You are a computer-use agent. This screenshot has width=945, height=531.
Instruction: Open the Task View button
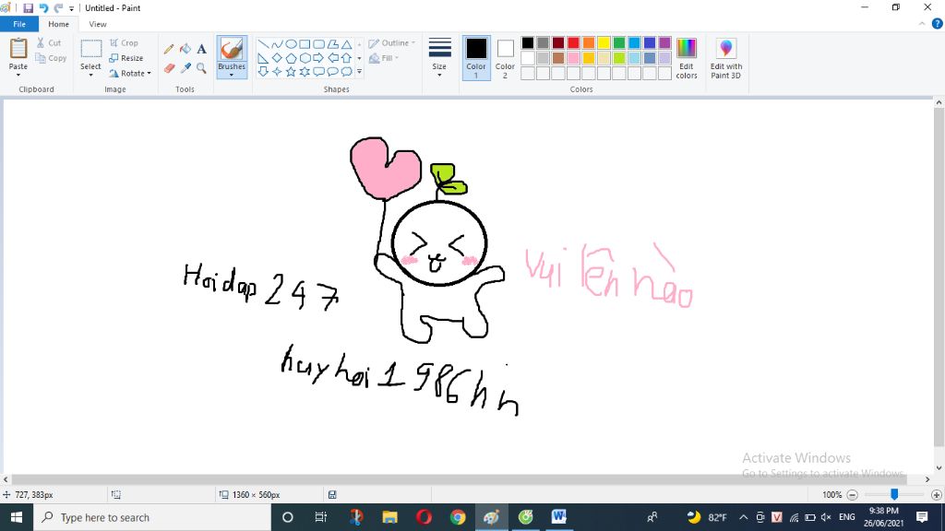click(x=320, y=517)
